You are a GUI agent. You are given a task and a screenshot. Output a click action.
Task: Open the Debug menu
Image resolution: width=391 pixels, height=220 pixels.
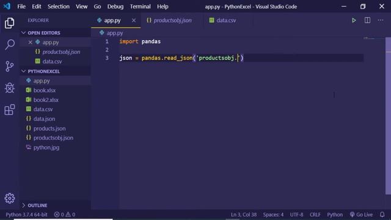115,7
